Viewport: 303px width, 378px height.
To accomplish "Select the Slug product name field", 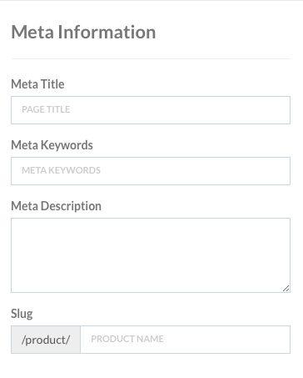I will point(186,340).
